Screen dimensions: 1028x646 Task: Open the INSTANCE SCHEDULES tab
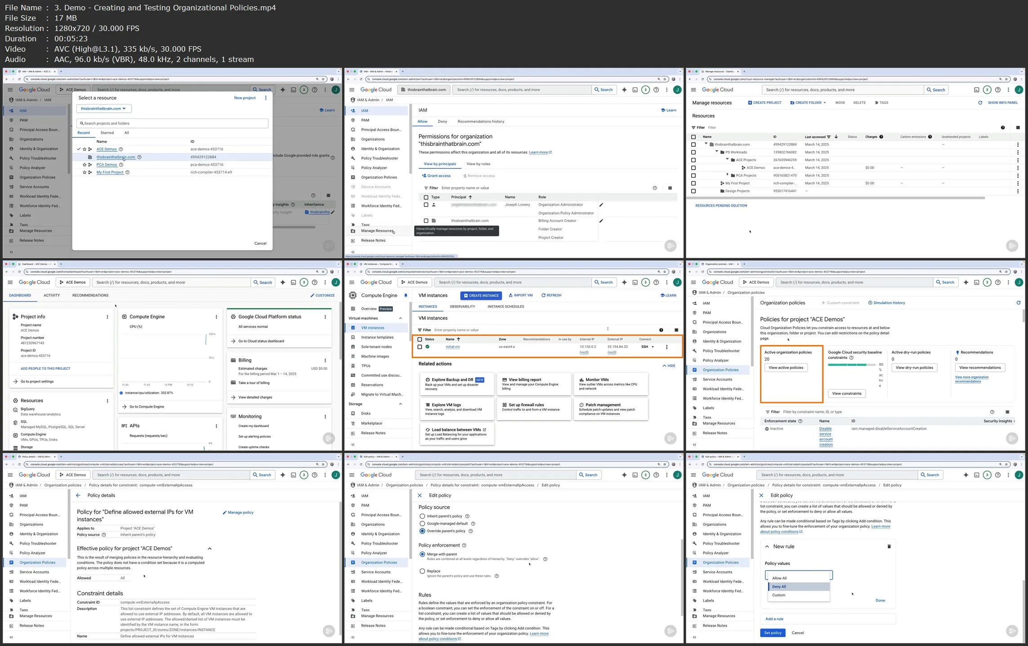(506, 307)
